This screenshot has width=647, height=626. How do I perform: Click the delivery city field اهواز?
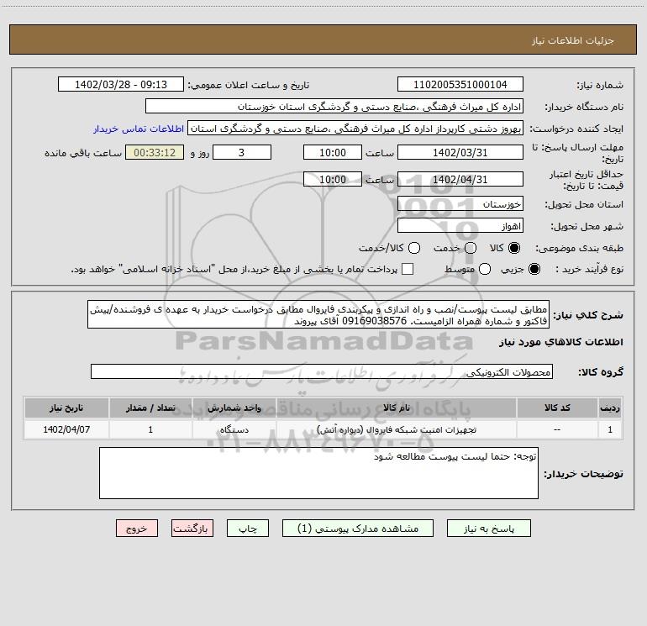[x=460, y=225]
